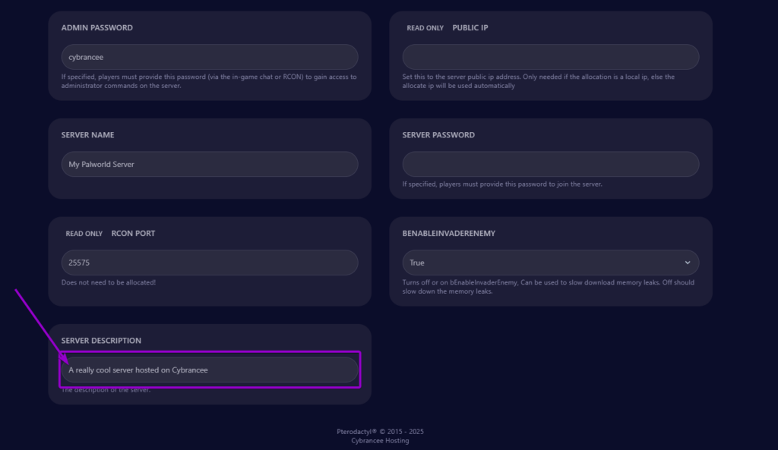
Task: Click the Server Name input field
Action: click(x=210, y=164)
